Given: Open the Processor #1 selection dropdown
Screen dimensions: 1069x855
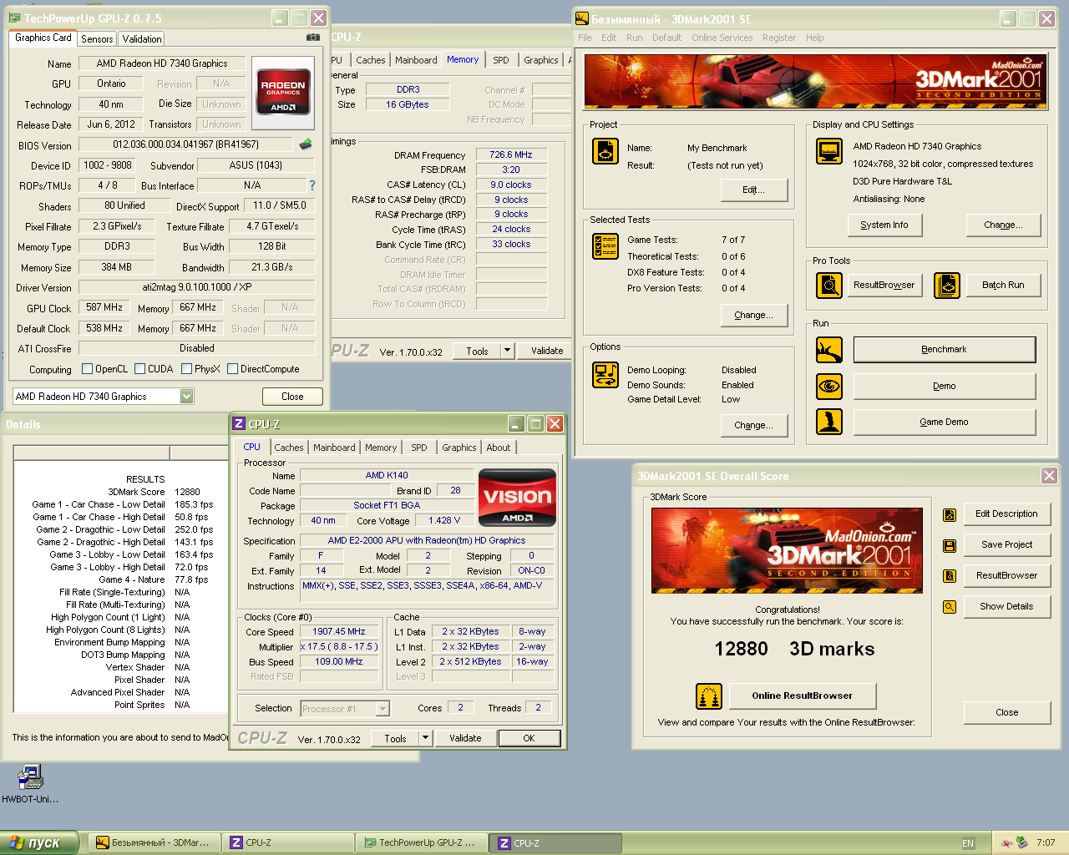Looking at the screenshot, I should 383,709.
